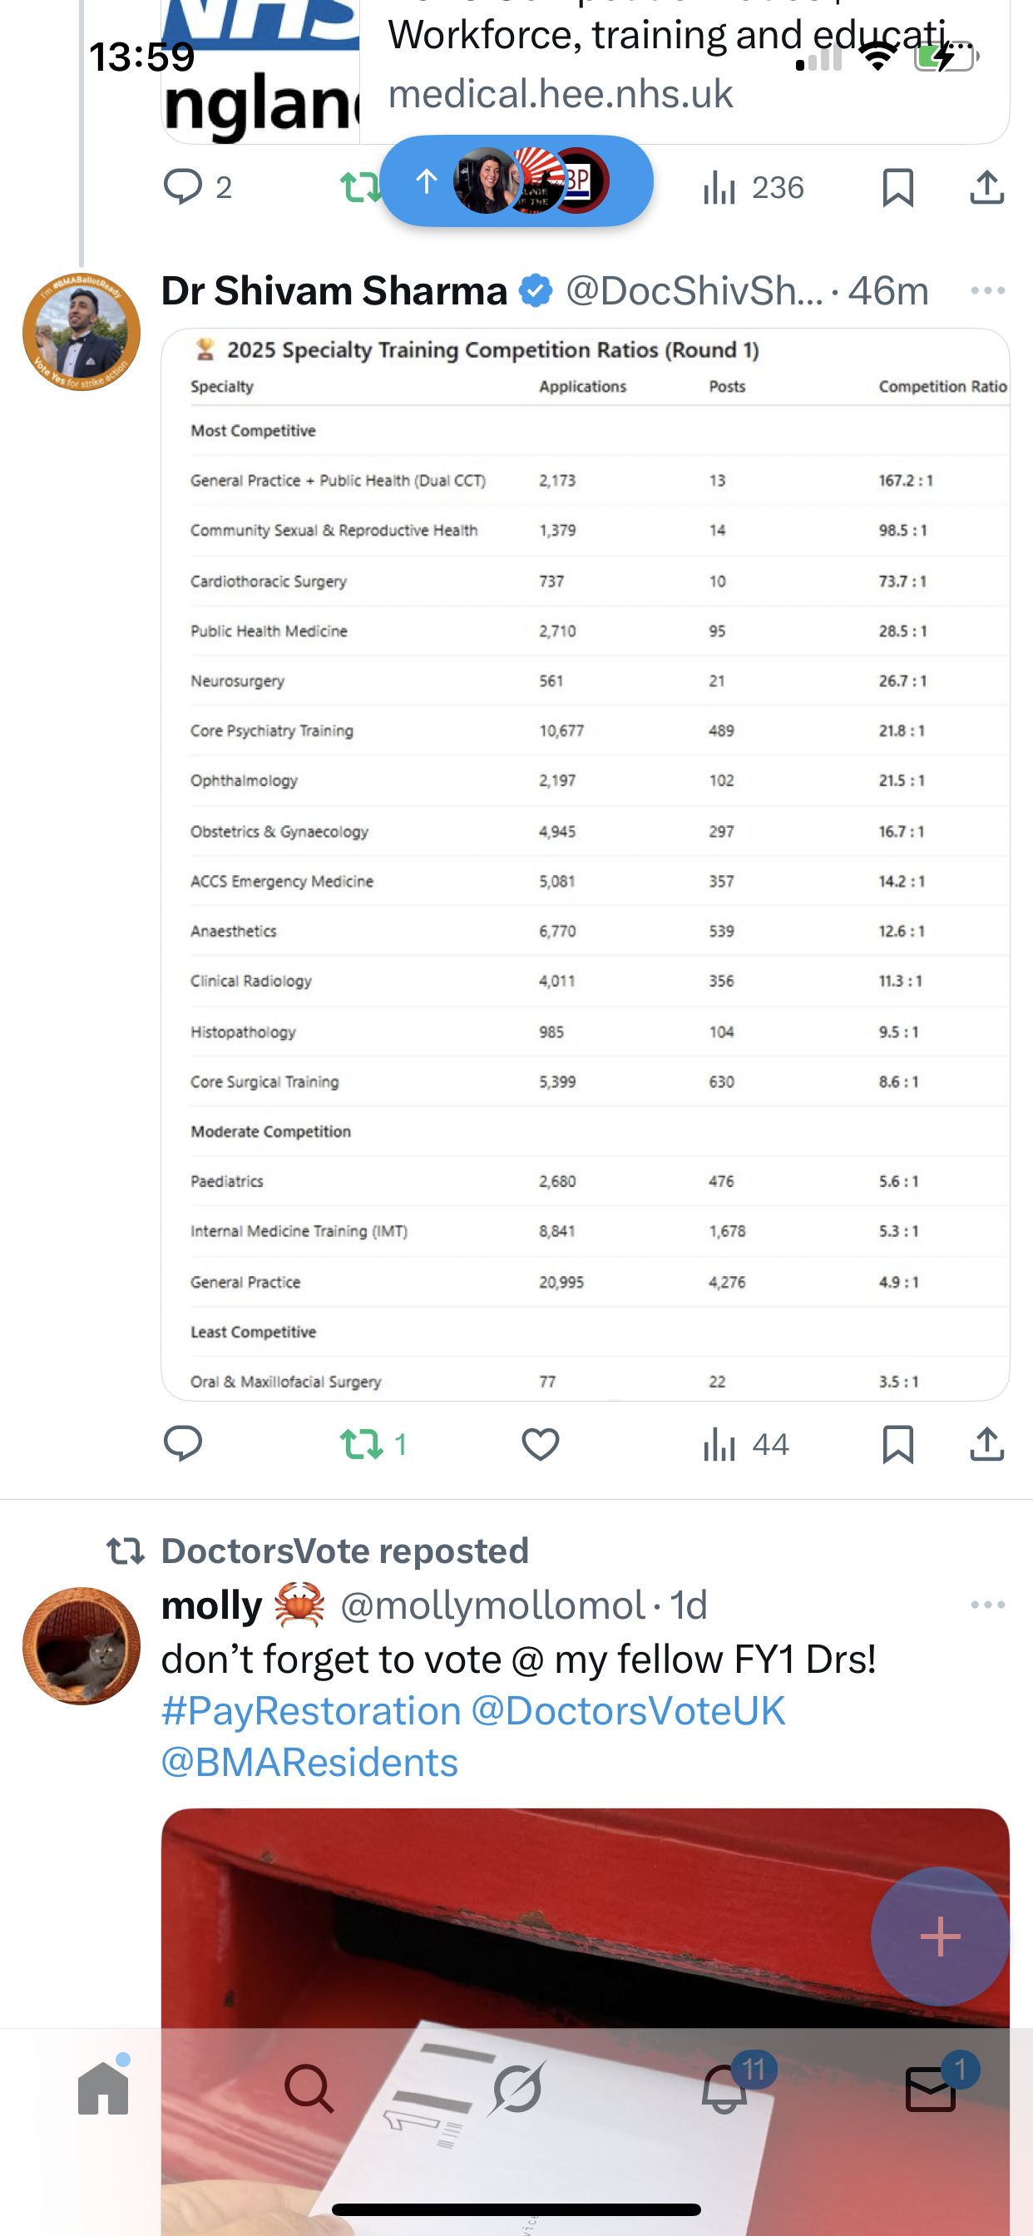
Task: Open the Notifications bell tab
Action: pos(724,2088)
